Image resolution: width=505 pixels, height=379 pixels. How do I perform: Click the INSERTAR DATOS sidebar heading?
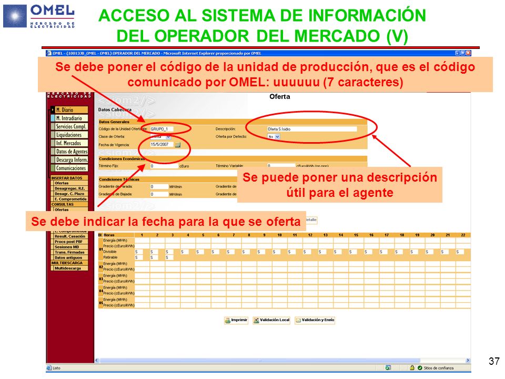pyautogui.click(x=67, y=178)
